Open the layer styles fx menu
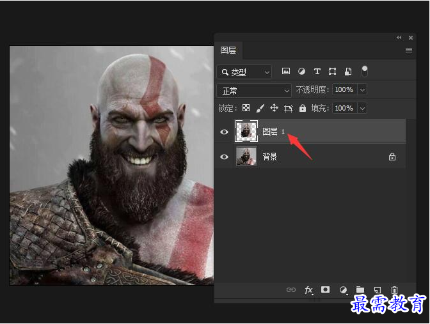Screen dimensions: 430x324 308,290
